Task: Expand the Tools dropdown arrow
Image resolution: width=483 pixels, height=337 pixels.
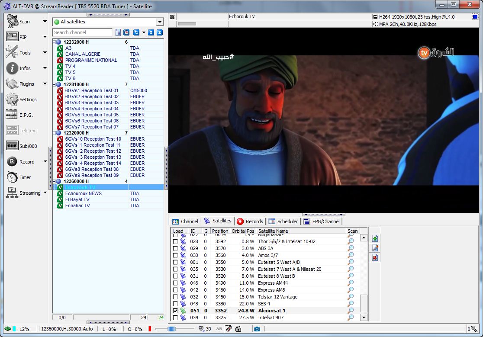Action: [45, 53]
